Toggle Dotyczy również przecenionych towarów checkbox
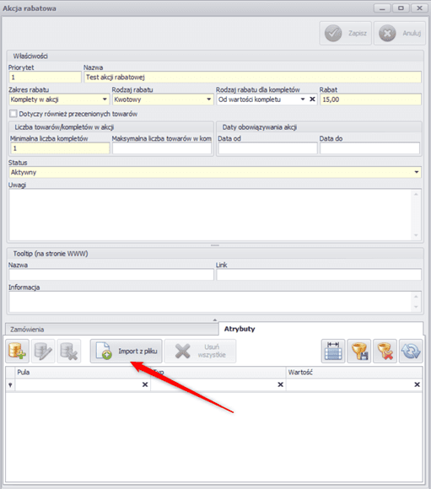 pyautogui.click(x=13, y=114)
